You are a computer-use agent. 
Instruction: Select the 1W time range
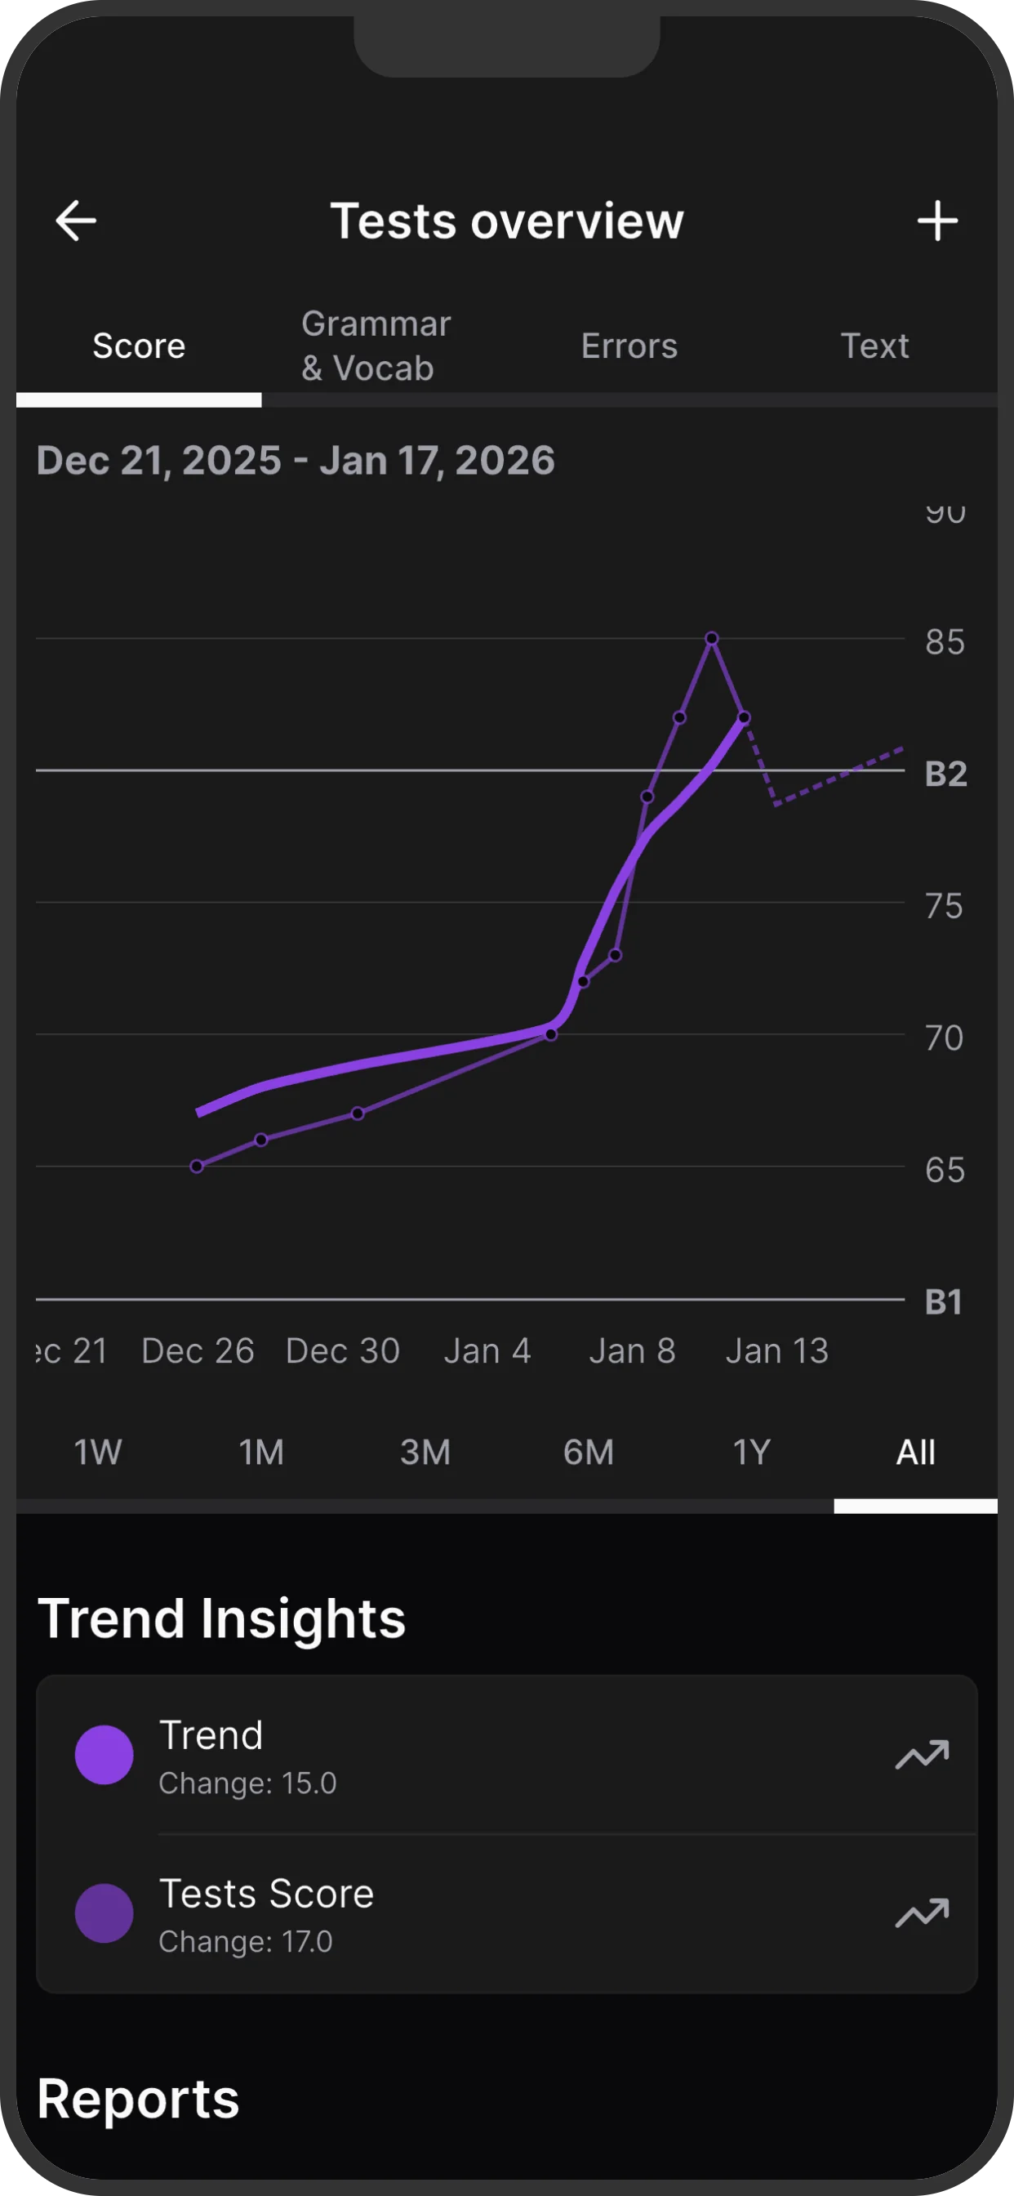(98, 1452)
